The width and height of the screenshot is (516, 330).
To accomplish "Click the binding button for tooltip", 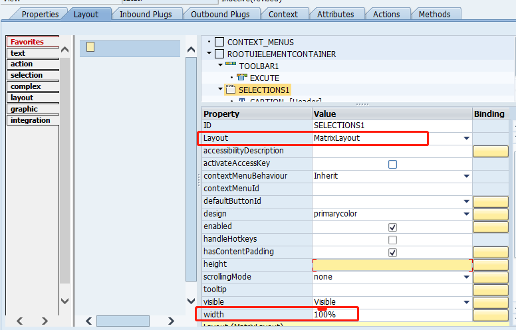I will (x=491, y=290).
